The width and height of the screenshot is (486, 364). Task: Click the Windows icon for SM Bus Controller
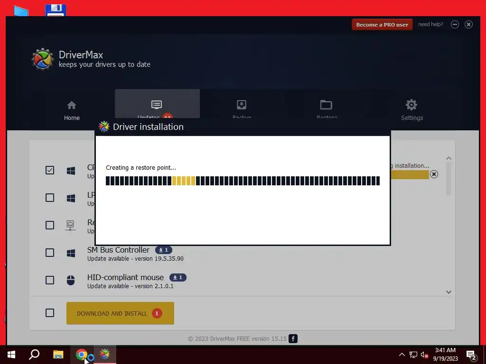pos(71,253)
